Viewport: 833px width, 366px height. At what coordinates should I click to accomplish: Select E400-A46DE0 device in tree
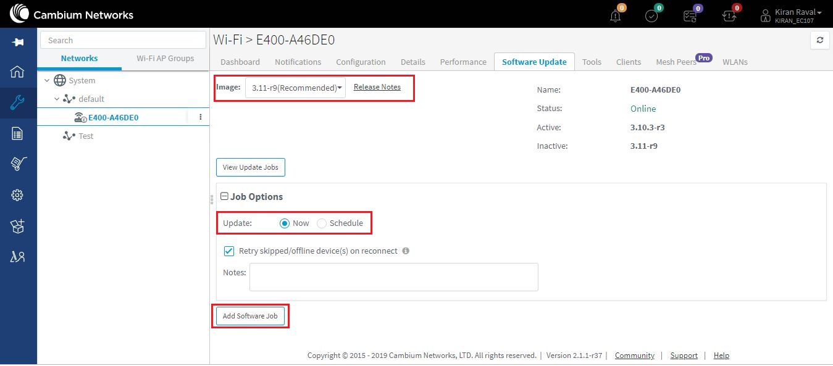[113, 117]
